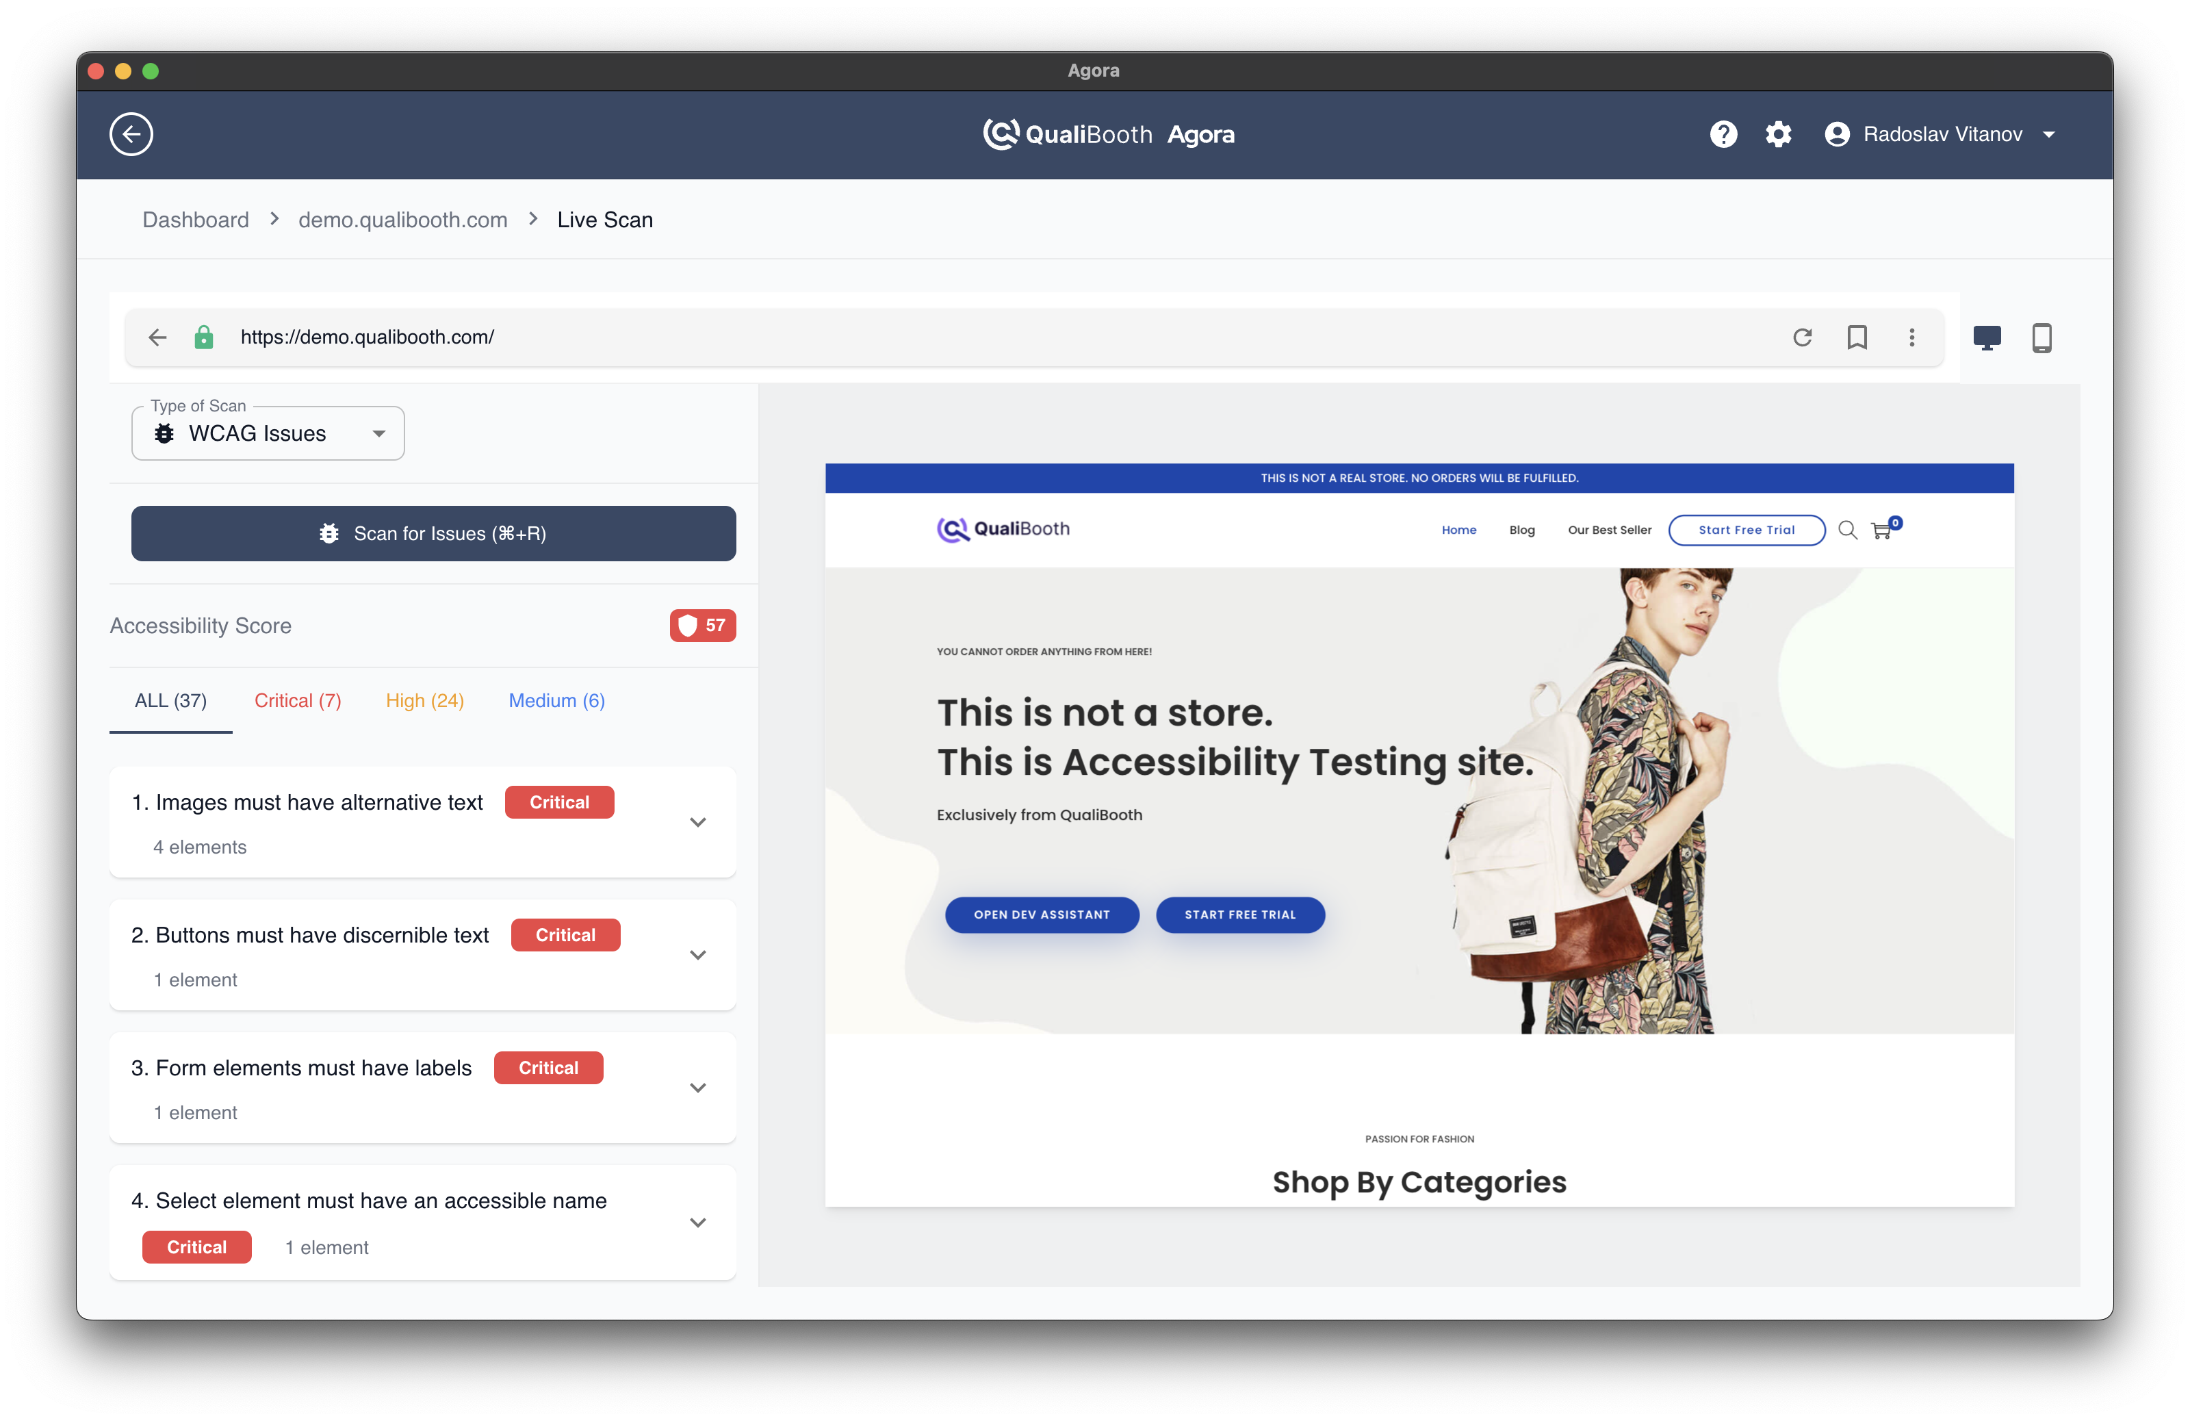2190x1421 pixels.
Task: Open Radoslav Vitanov account menu
Action: point(1942,134)
